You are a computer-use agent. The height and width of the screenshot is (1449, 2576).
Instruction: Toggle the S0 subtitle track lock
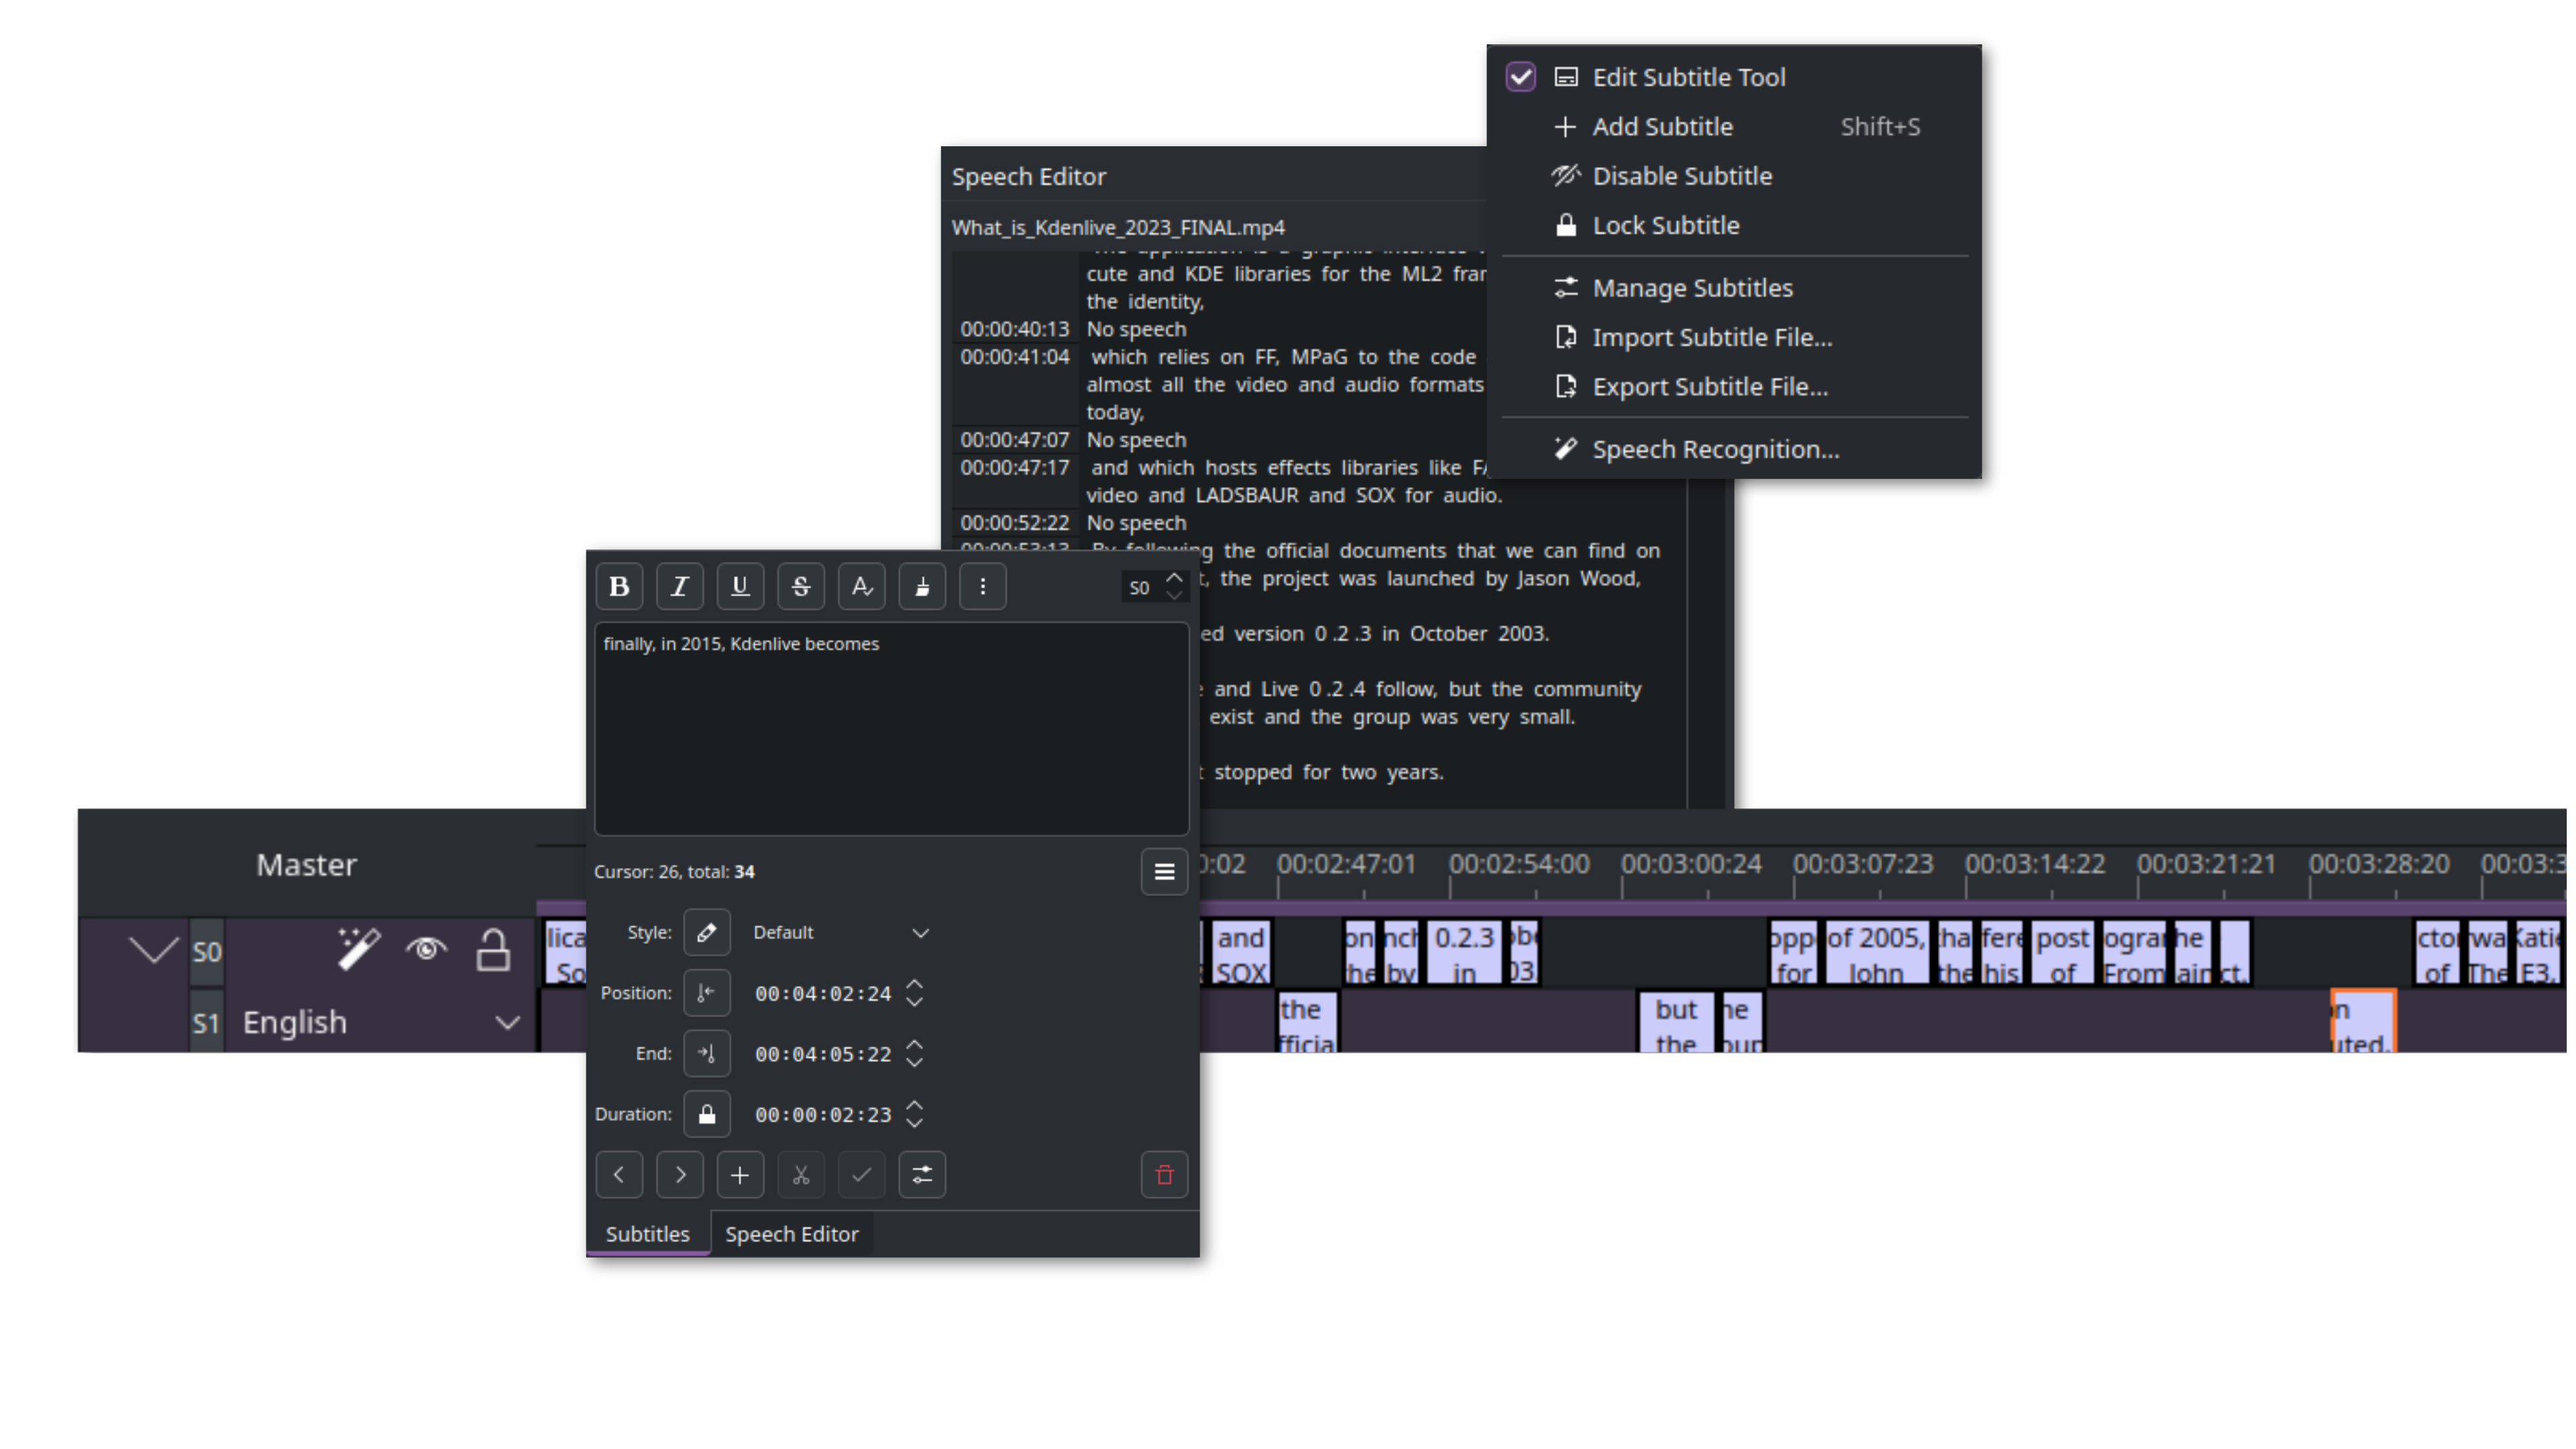pos(493,949)
